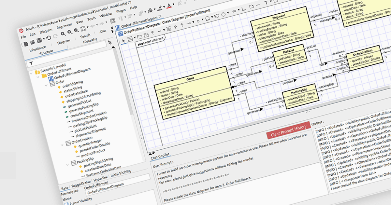Open the File menu

tap(23, 37)
